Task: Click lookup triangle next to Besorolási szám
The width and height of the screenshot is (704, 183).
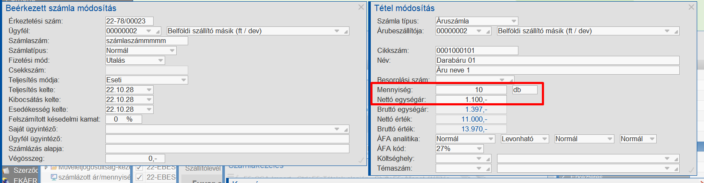Action: click(511, 80)
